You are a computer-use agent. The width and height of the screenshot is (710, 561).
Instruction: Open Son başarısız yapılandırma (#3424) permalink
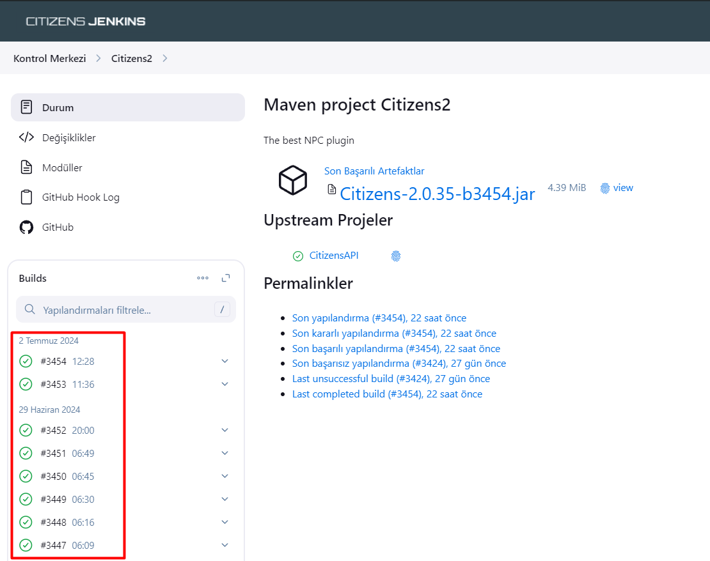click(x=399, y=364)
